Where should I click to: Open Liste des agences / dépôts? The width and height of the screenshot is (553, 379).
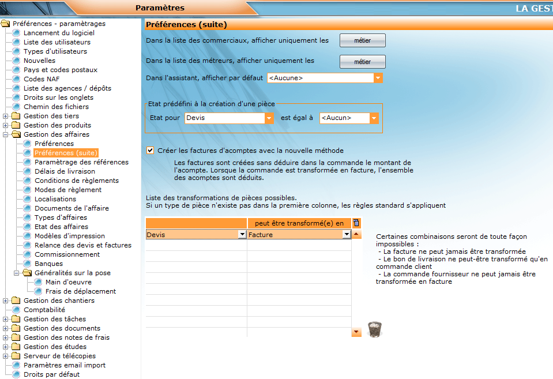[x=67, y=88]
